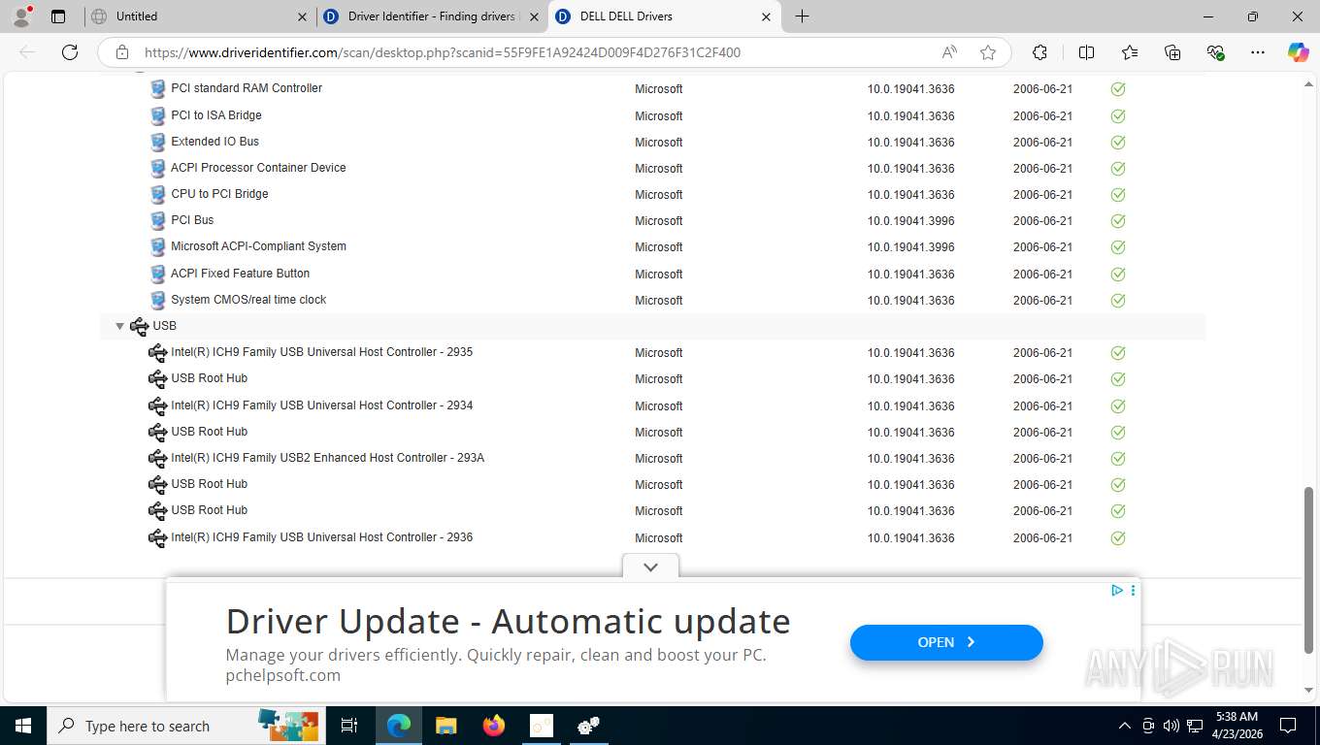This screenshot has width=1320, height=745.
Task: Open Copilot sidebar
Action: [1299, 52]
